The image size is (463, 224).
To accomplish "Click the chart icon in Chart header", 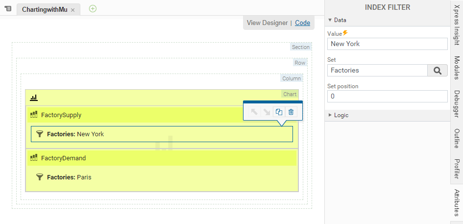I will click(34, 98).
